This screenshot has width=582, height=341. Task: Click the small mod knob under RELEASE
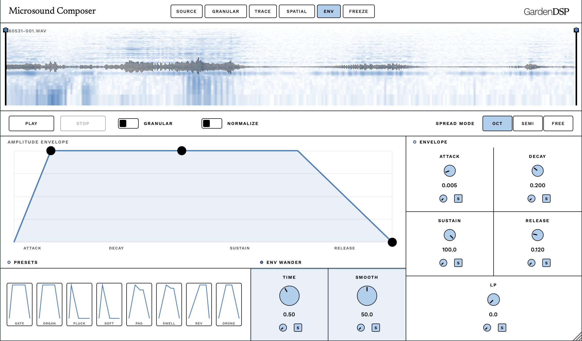(x=531, y=263)
